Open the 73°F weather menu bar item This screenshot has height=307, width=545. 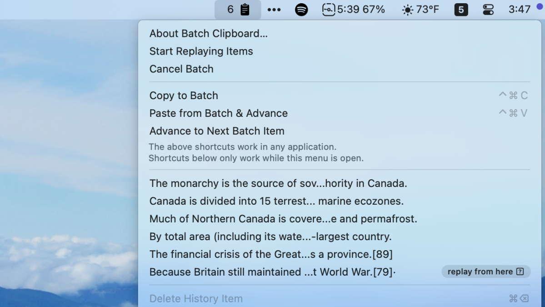click(x=420, y=10)
